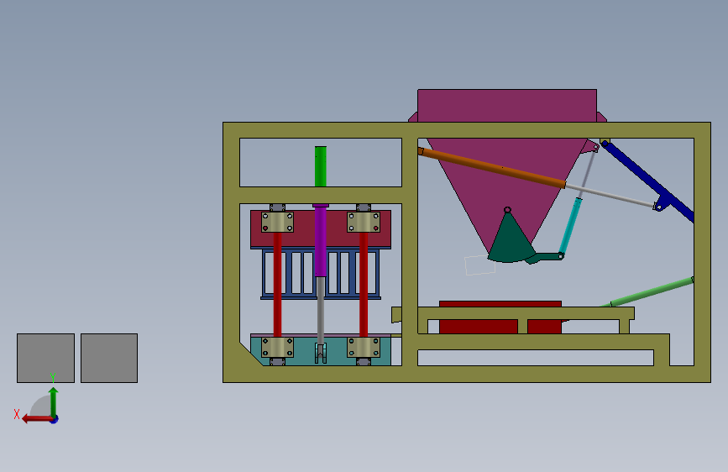Select the purple hydraulic cylinder

pos(321,241)
